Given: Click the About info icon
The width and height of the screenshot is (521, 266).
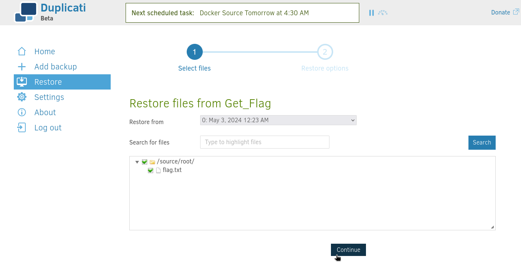Looking at the screenshot, I should coord(22,112).
